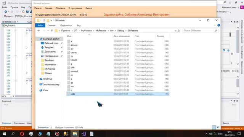Open the Файл tab in Explorer ribbon

[x=40, y=25]
